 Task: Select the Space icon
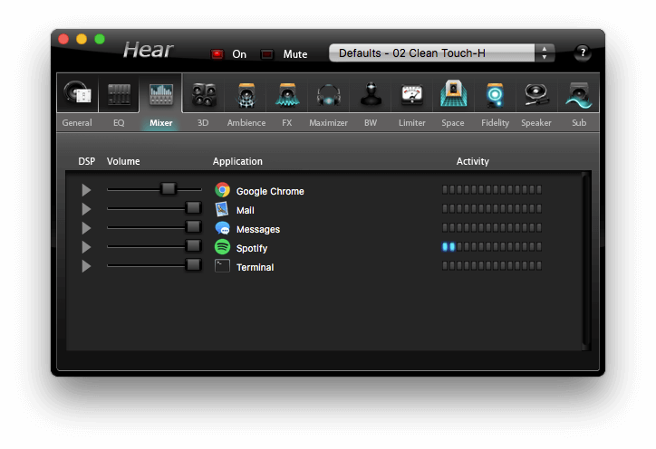click(453, 95)
